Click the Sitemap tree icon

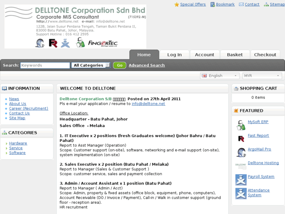coord(266,5)
